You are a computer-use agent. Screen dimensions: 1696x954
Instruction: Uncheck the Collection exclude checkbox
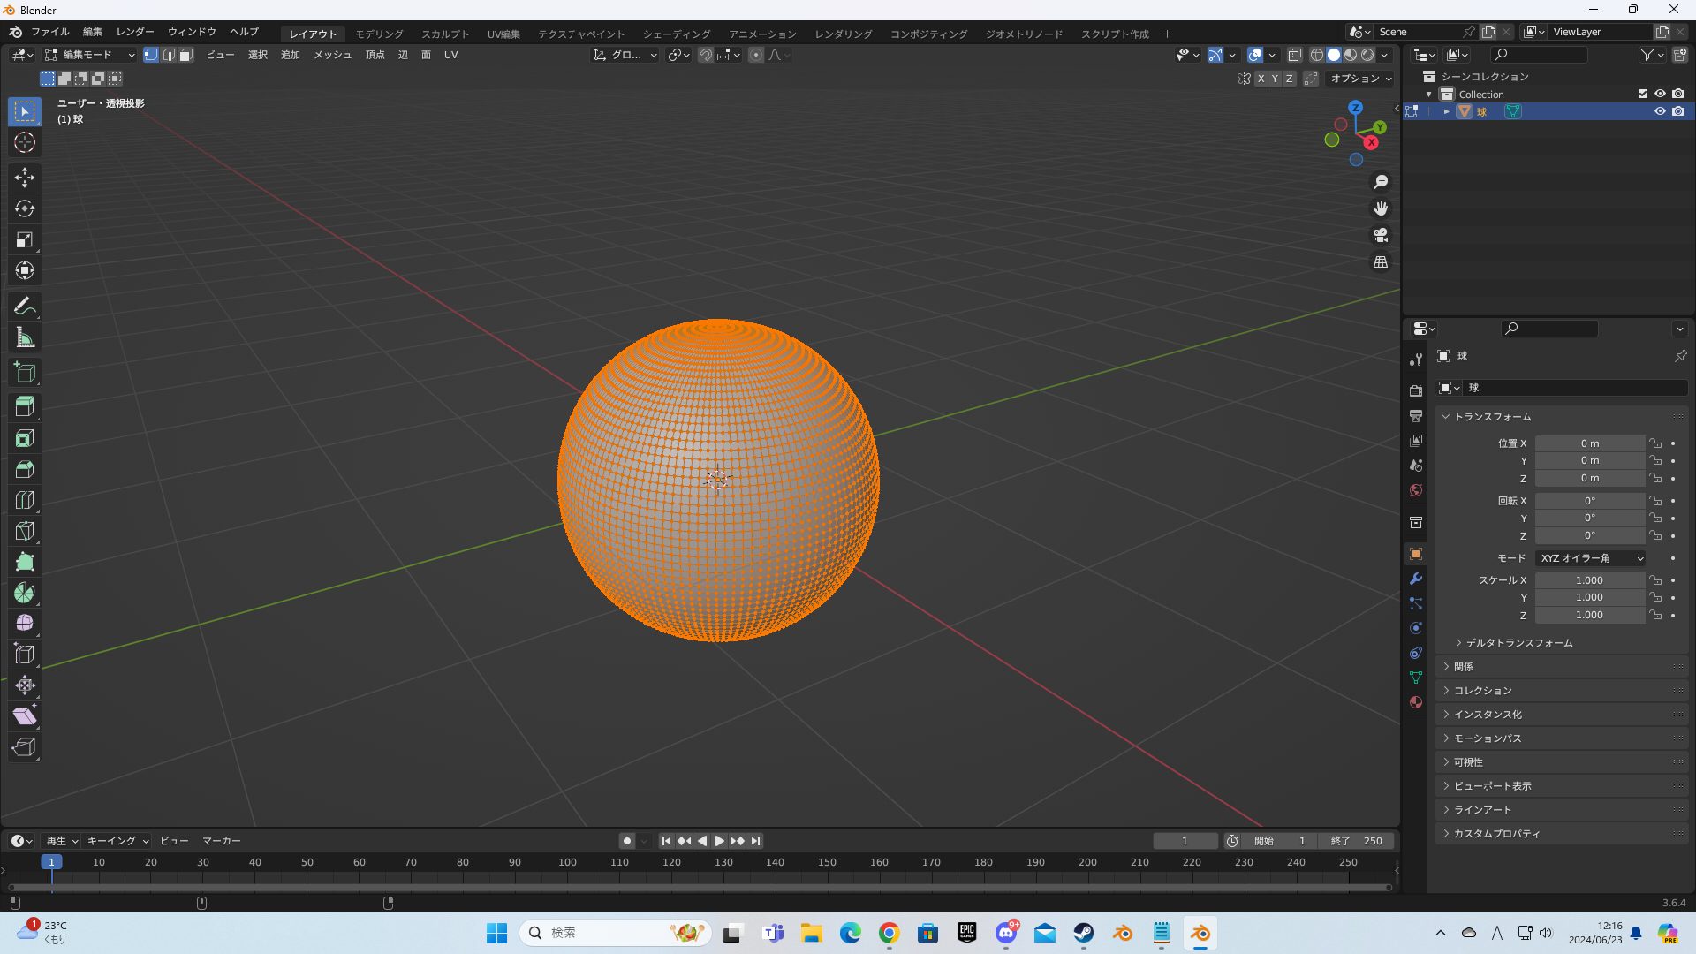[x=1642, y=94]
